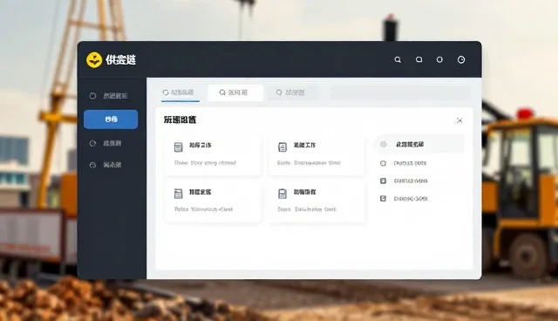The height and width of the screenshot is (321, 558).
Task: Open the bottom-left card with the table icon
Action: pos(213,201)
